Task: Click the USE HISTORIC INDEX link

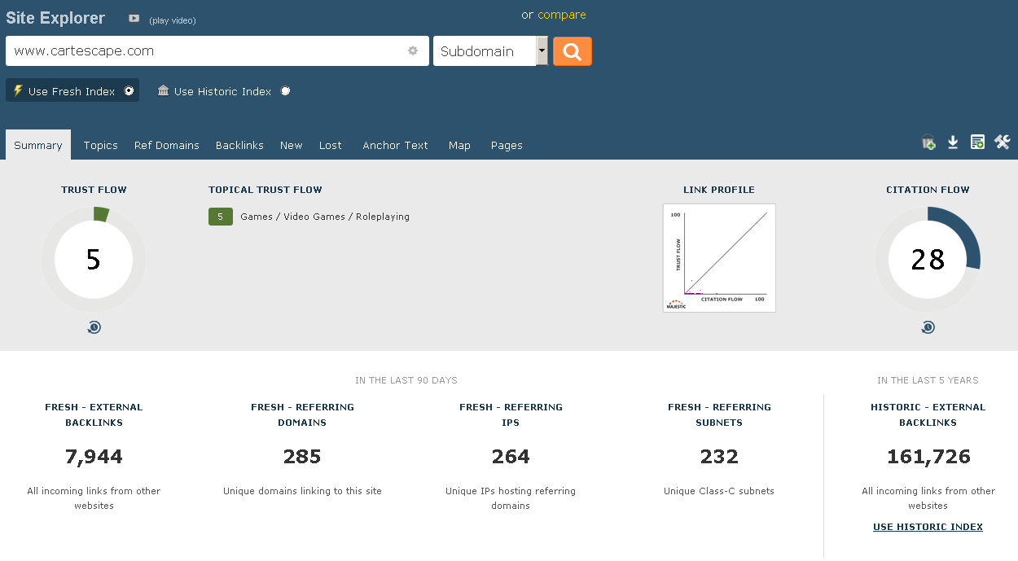Action: point(928,527)
